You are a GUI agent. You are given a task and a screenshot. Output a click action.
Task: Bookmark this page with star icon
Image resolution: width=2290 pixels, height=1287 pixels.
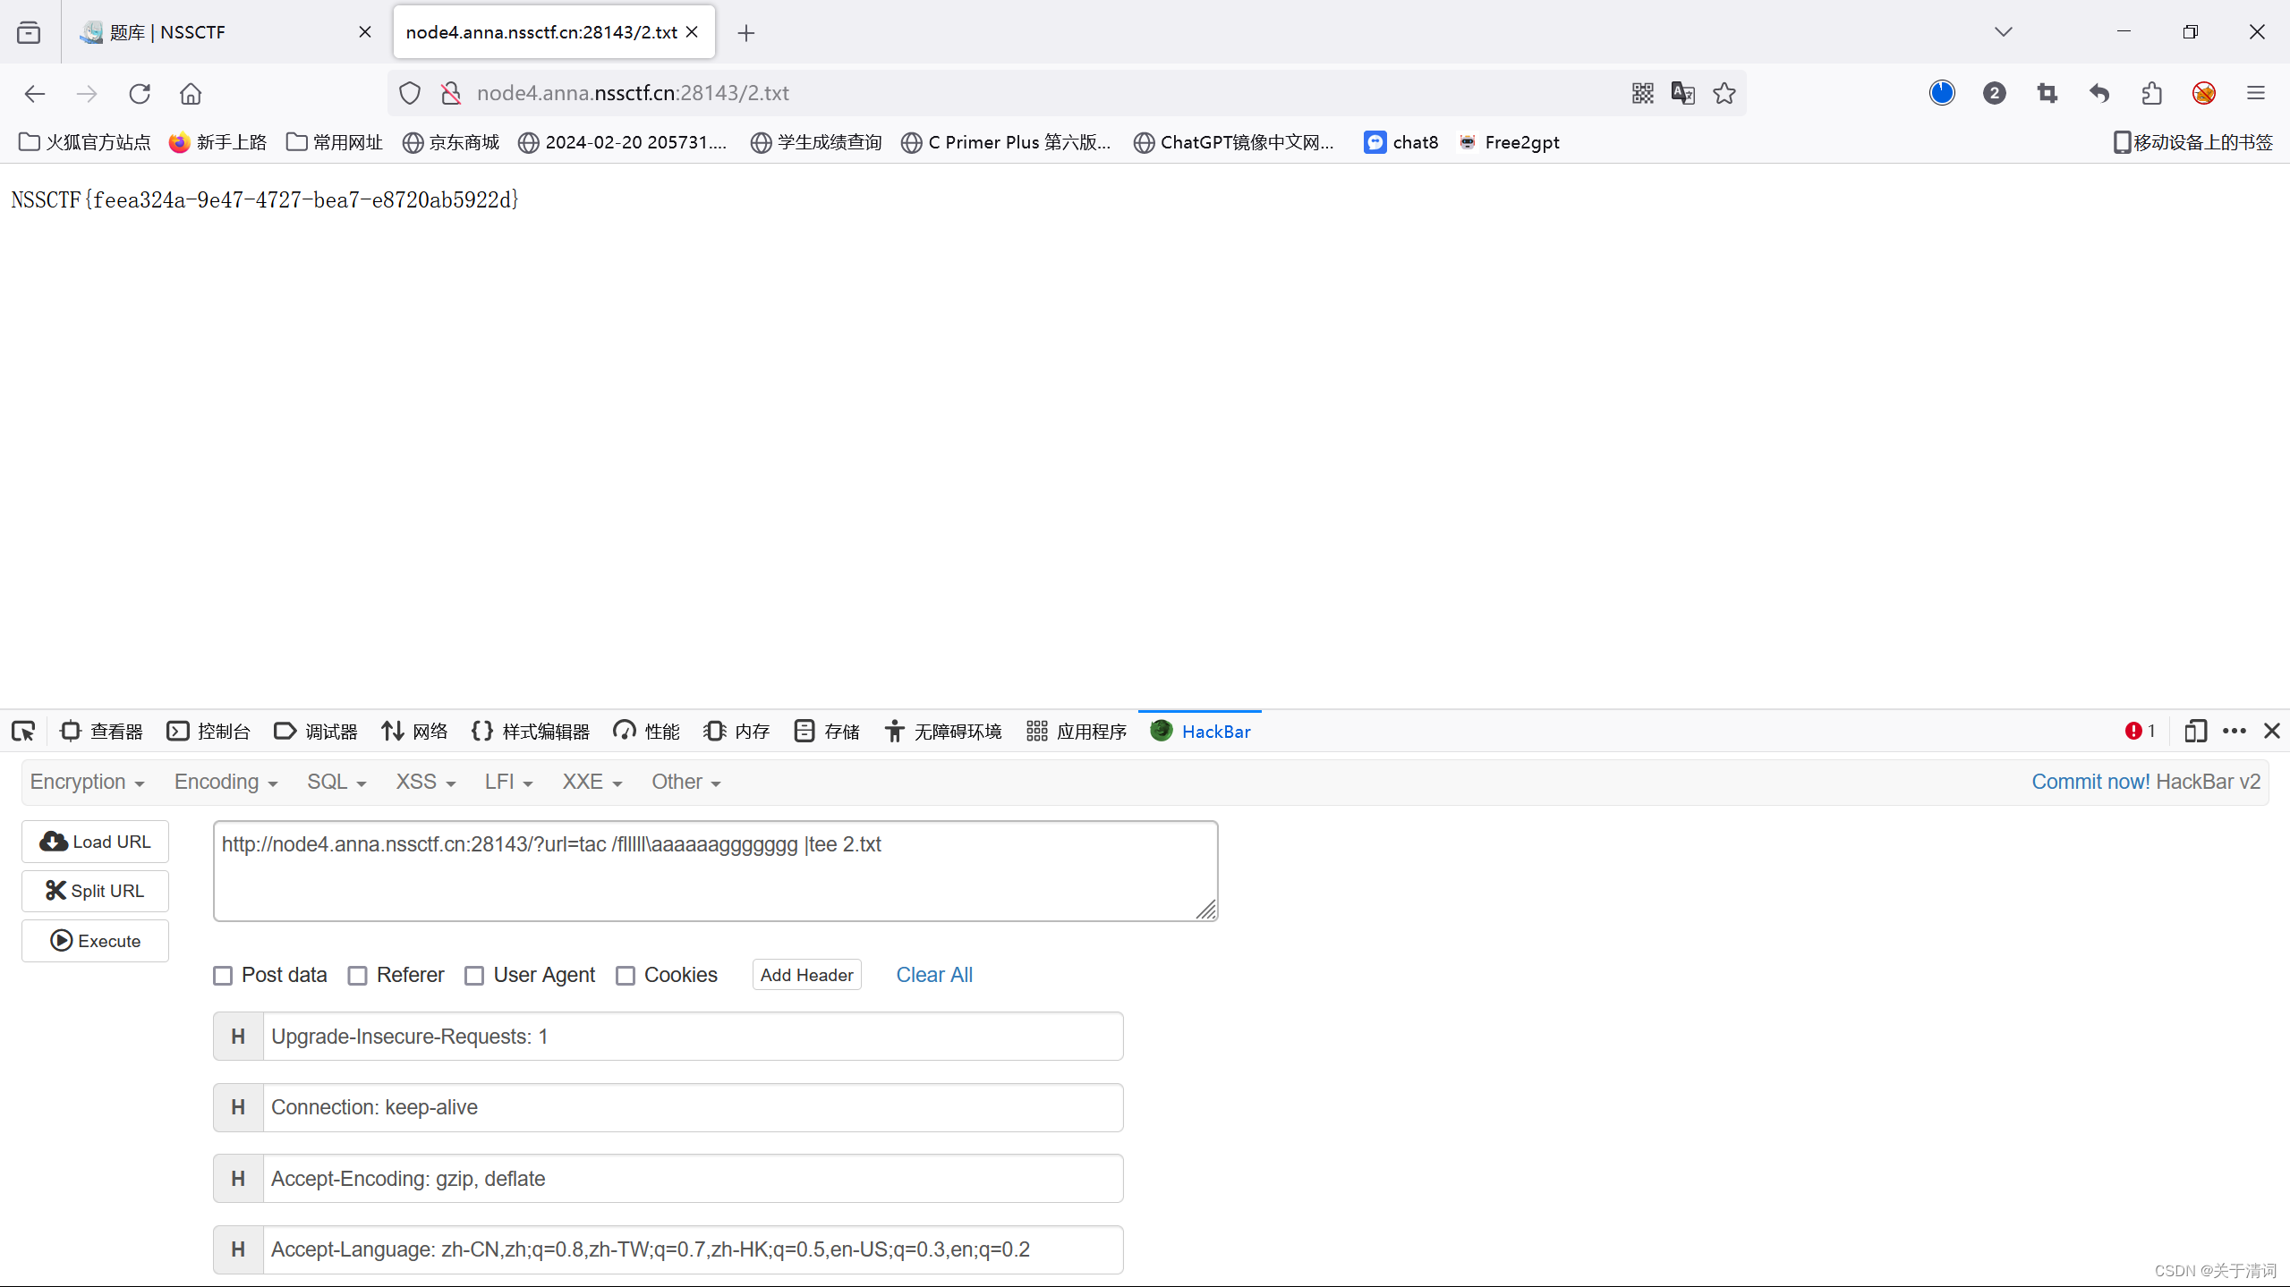click(1724, 93)
